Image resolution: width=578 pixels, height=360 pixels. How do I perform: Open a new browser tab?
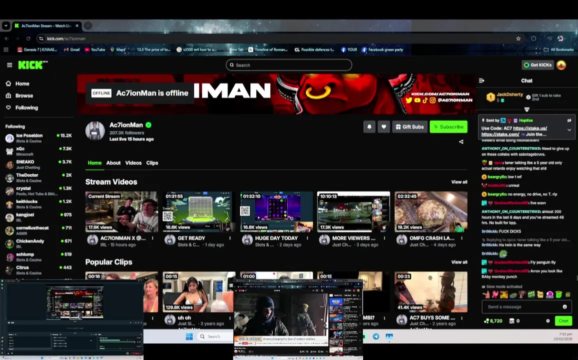point(88,25)
